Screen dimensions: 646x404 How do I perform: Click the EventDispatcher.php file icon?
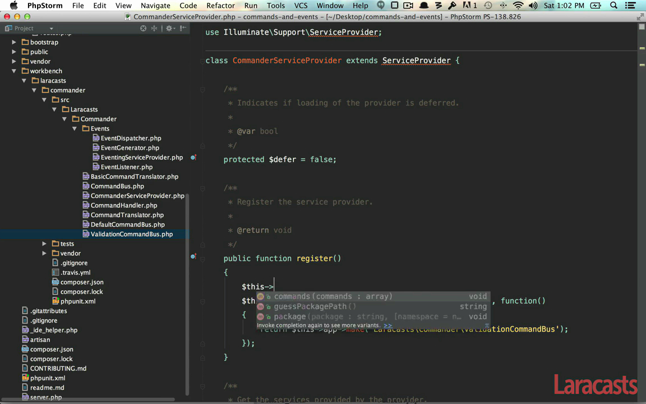coord(95,138)
